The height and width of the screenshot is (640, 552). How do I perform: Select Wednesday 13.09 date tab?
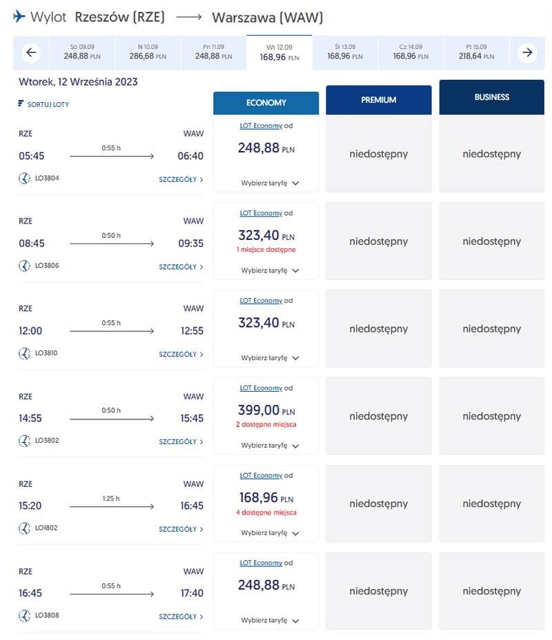point(345,52)
